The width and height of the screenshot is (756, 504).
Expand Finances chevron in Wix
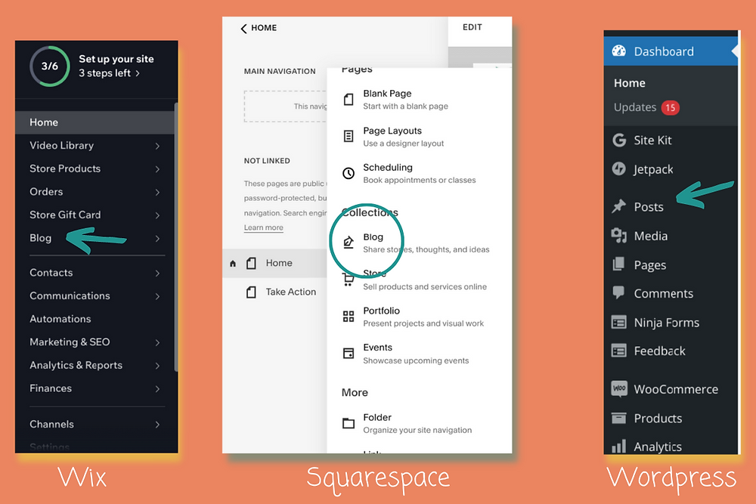point(157,388)
